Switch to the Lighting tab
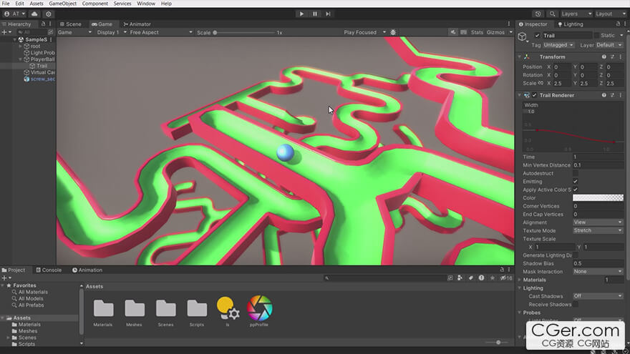The image size is (630, 354). 570,24
